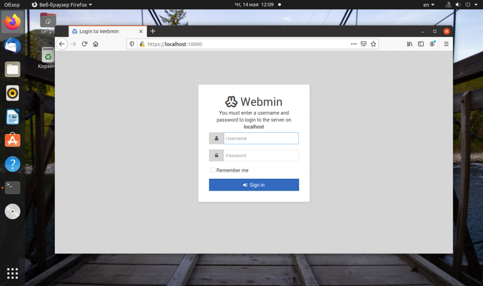Viewport: 483px width, 286px height.
Task: Click the Save to Pocket icon
Action: (364, 44)
